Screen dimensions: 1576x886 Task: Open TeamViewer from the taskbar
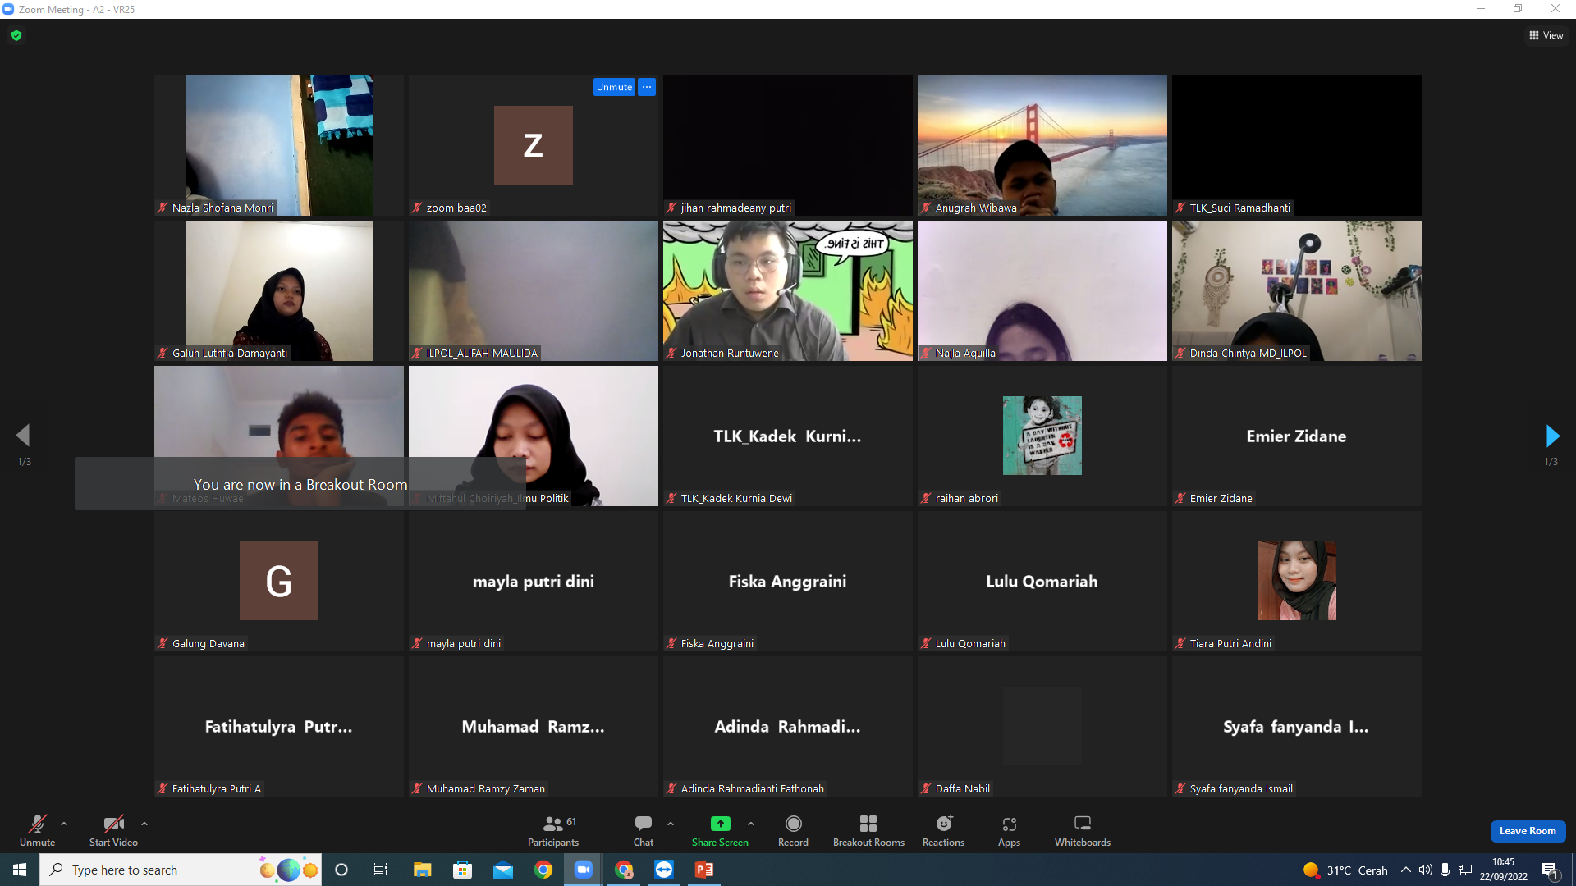point(664,870)
